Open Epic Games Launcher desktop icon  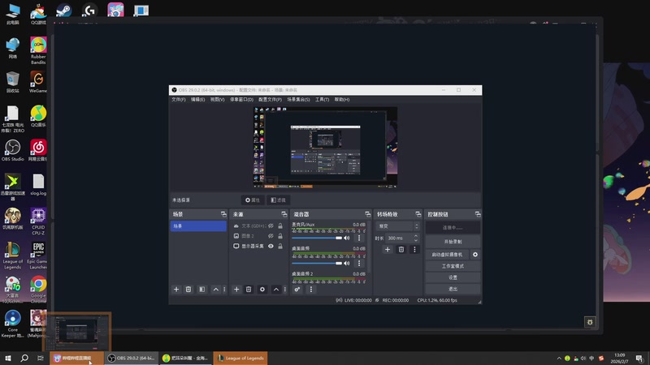[x=38, y=255]
